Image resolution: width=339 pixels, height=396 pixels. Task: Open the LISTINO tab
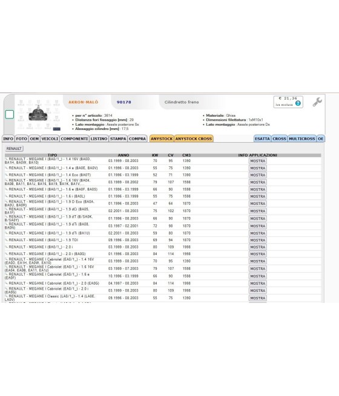(x=99, y=138)
